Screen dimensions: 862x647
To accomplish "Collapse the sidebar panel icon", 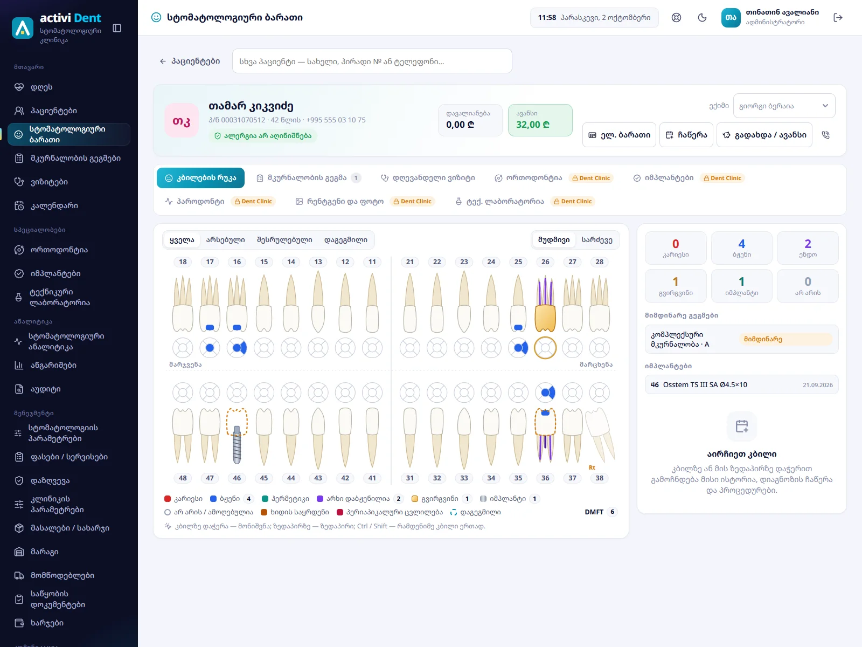I will coord(117,28).
